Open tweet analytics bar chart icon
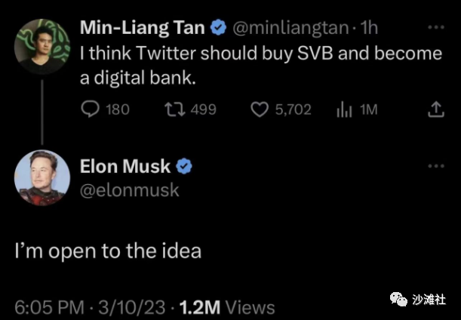Screen dimensions: 461x320 [x=344, y=109]
